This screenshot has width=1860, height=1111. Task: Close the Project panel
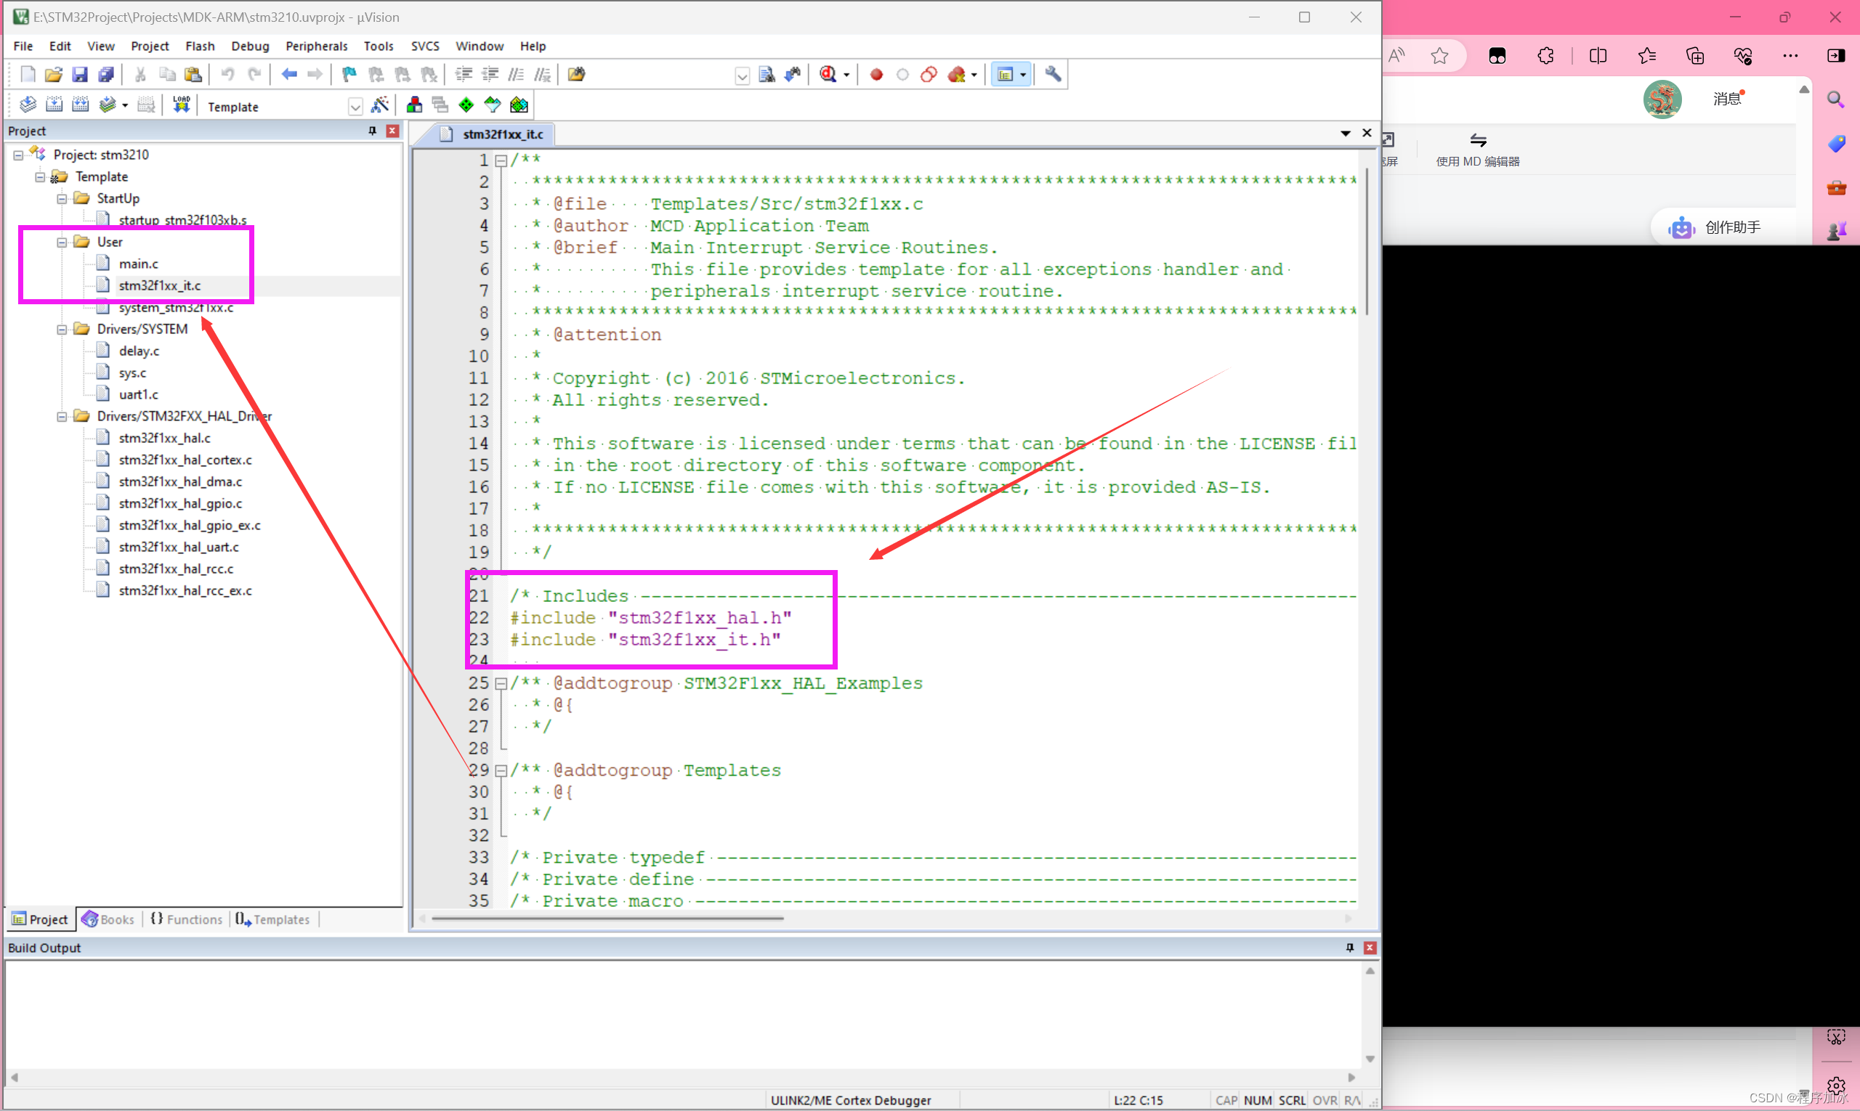click(392, 131)
